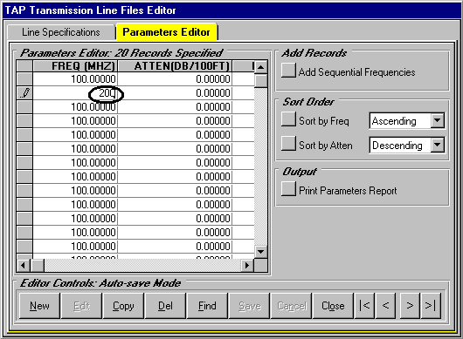Click the Del button
Screen dimensions: 463x339
pos(165,306)
